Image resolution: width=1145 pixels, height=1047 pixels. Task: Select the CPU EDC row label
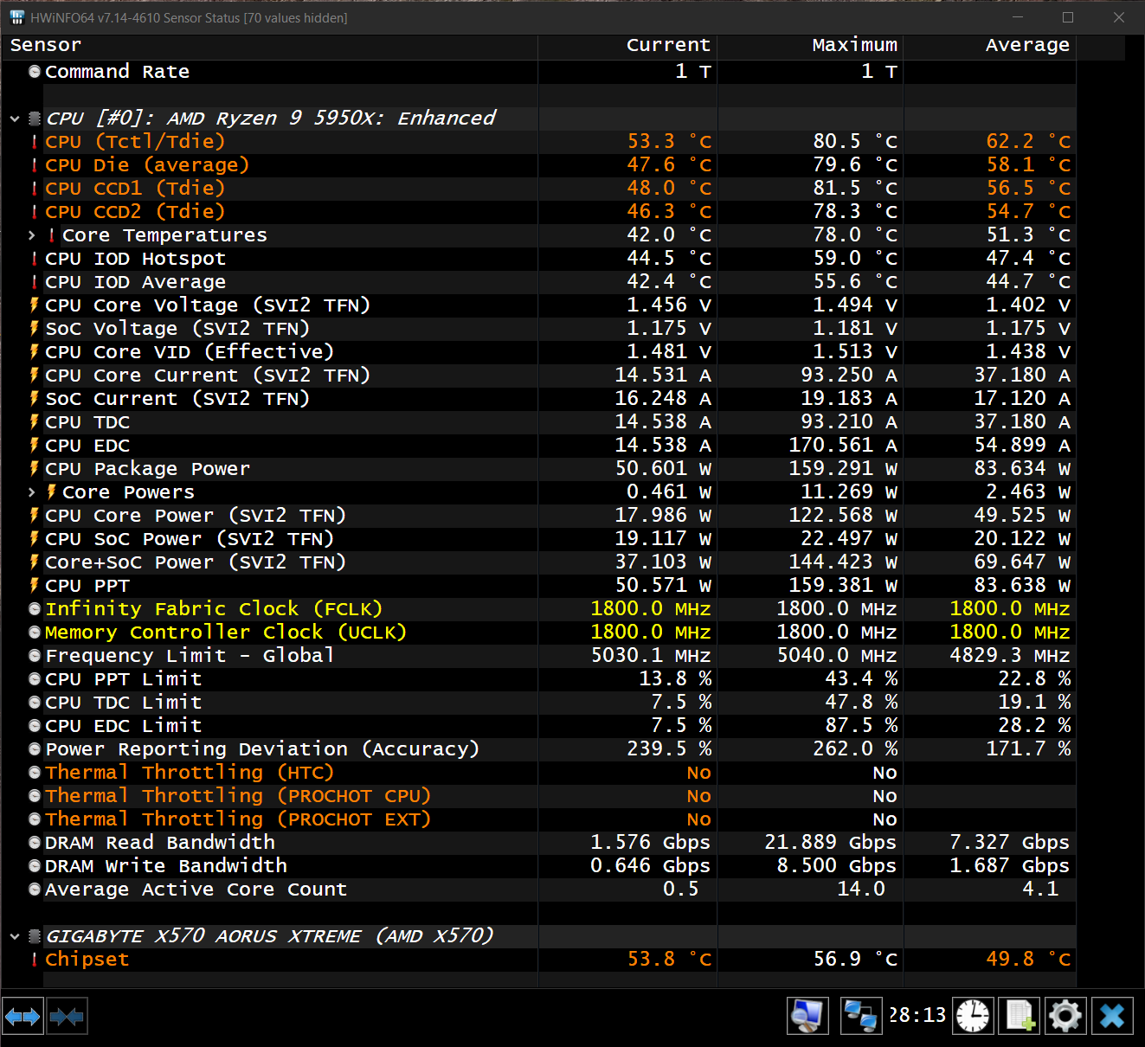pyautogui.click(x=87, y=446)
